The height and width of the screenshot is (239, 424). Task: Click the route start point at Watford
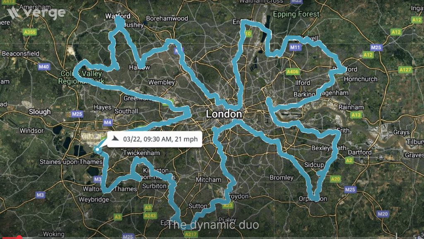pyautogui.click(x=120, y=22)
